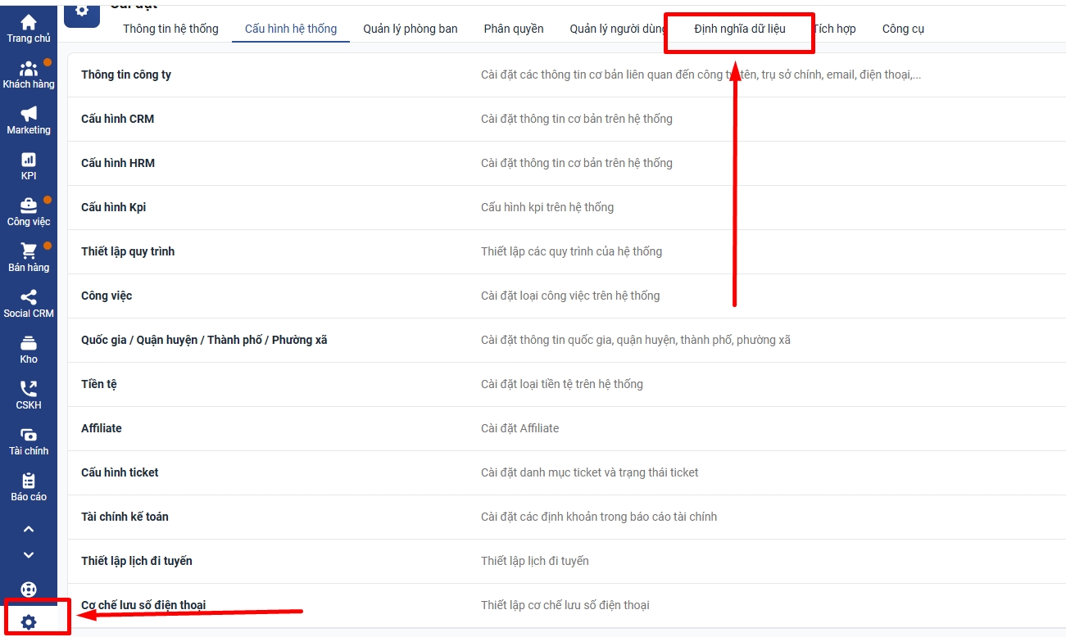This screenshot has height=637, width=1066.
Task: Open the Công việc briefcase icon
Action: pos(29,206)
